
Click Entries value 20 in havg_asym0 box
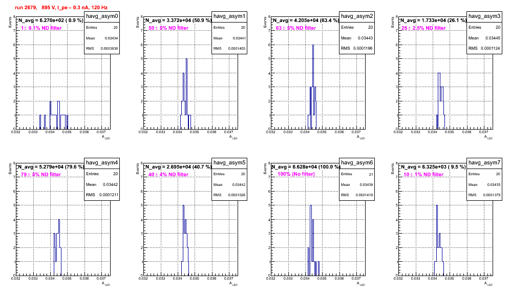(x=116, y=28)
